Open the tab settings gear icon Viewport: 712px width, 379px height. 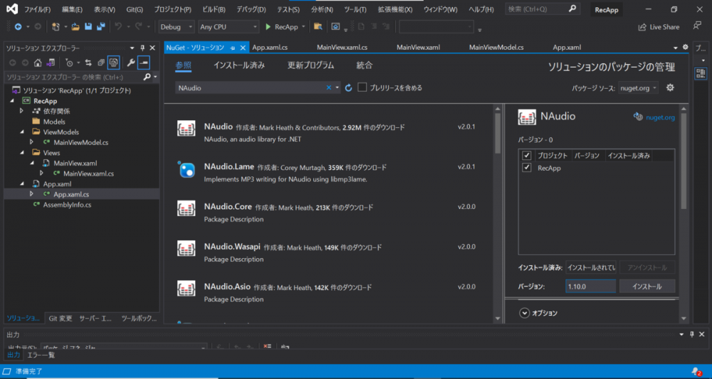[685, 47]
